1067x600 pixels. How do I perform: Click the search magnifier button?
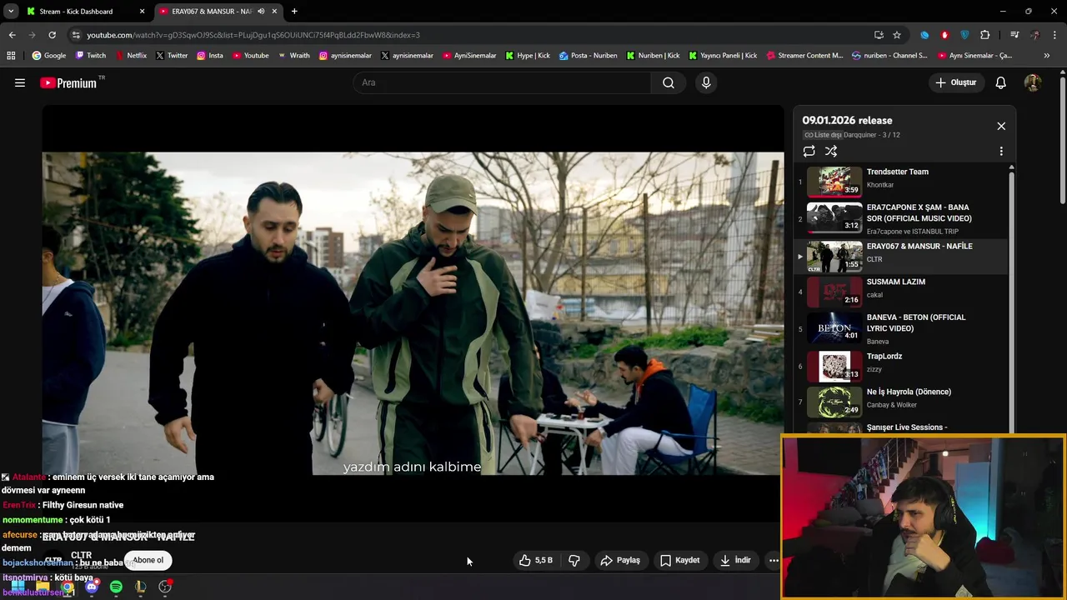[669, 82]
